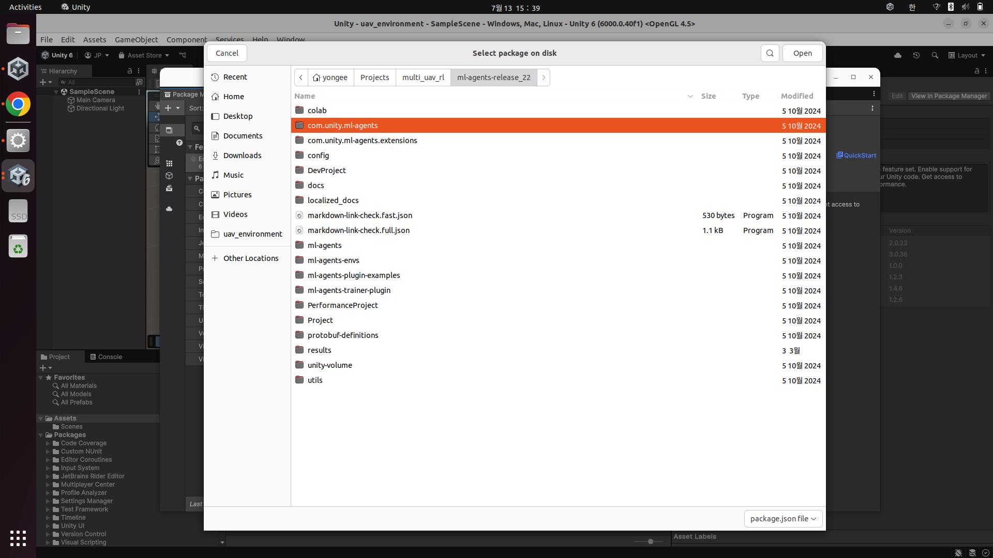993x558 pixels.
Task: Click the Cancel button
Action: pyautogui.click(x=227, y=53)
